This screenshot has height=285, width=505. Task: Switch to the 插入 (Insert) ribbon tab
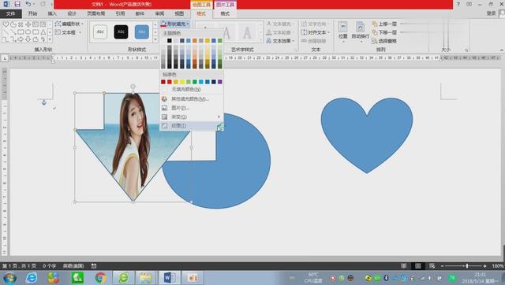(x=52, y=13)
